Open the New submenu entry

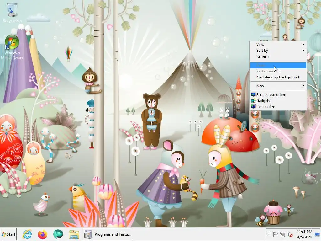click(x=278, y=86)
